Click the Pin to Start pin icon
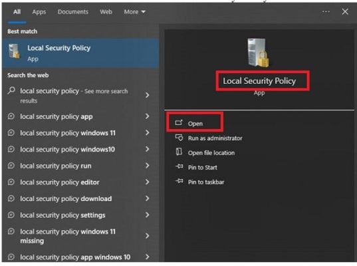The height and width of the screenshot is (266, 357). (x=179, y=167)
